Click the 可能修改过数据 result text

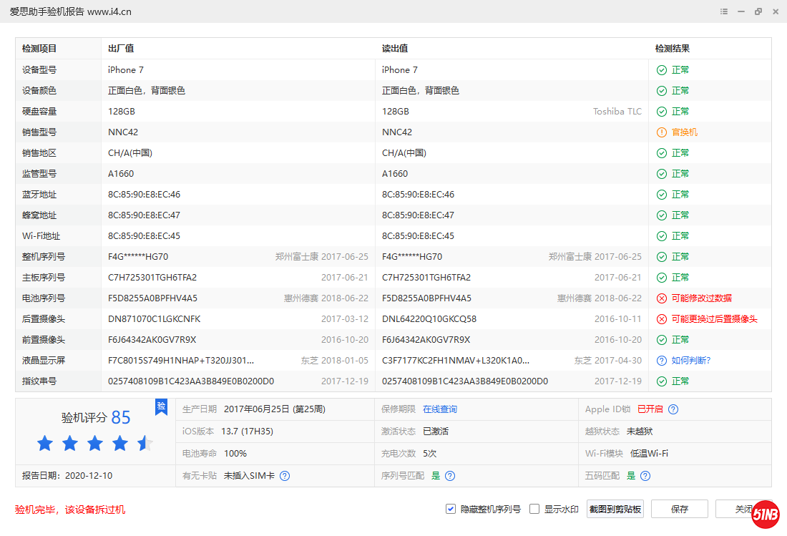701,298
